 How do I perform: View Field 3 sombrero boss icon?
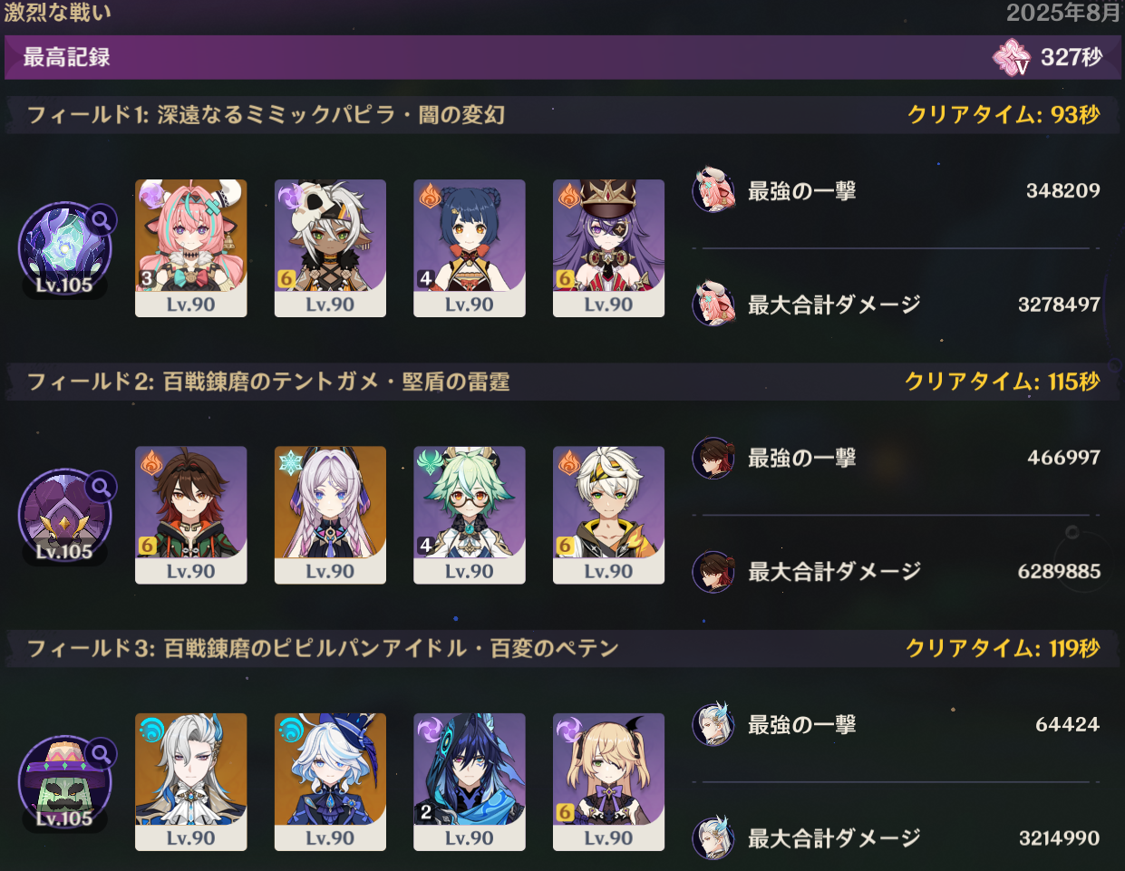[64, 782]
